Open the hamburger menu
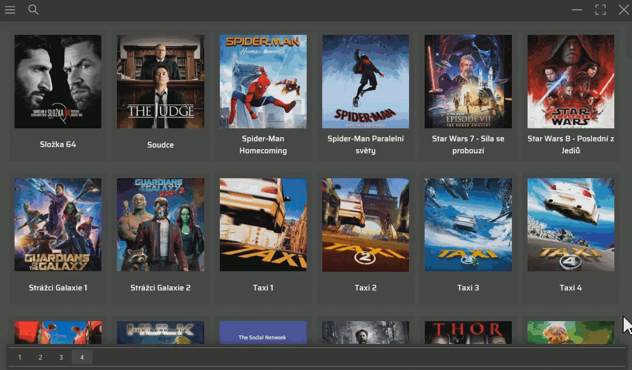The height and width of the screenshot is (370, 632). click(x=10, y=10)
